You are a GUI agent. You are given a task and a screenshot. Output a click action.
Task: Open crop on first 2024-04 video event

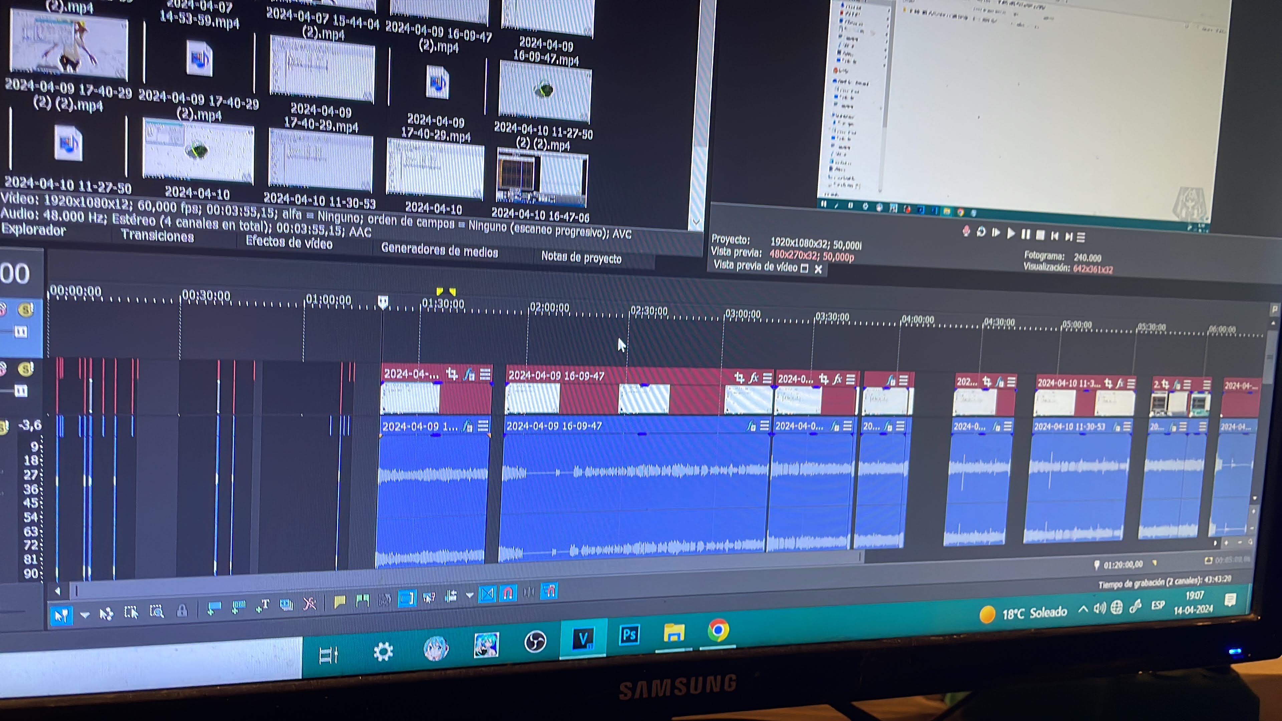[452, 374]
